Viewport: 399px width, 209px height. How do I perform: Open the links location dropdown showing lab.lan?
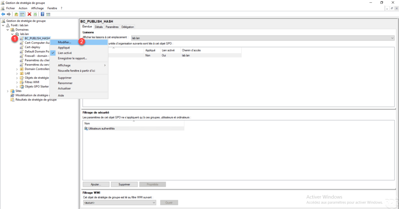pos(262,38)
